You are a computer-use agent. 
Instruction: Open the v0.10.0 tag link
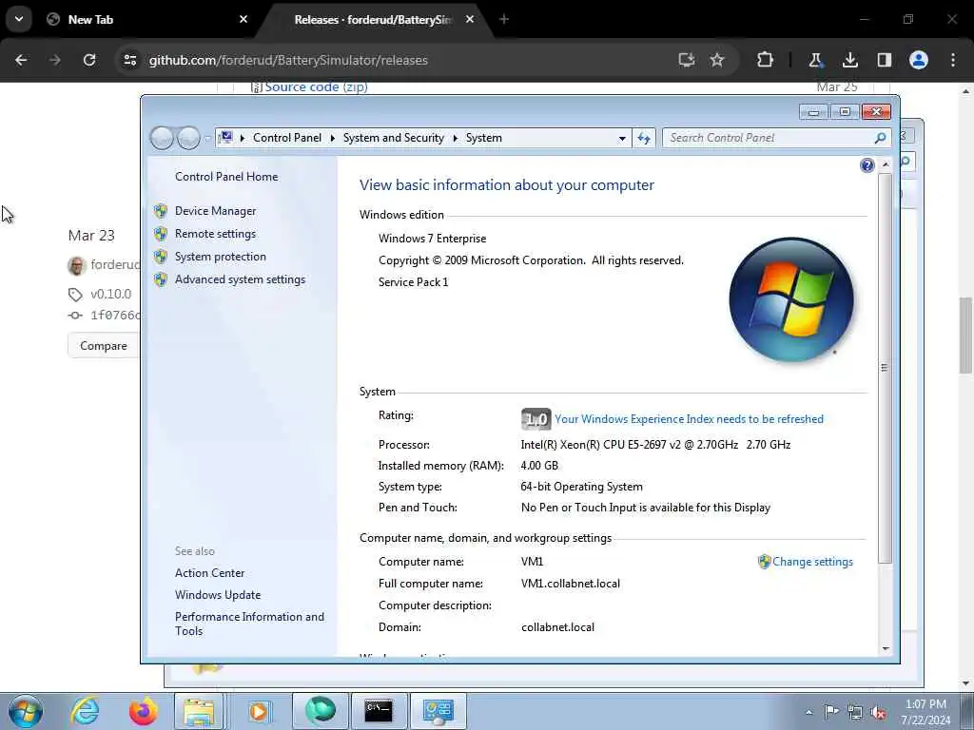[x=110, y=295]
